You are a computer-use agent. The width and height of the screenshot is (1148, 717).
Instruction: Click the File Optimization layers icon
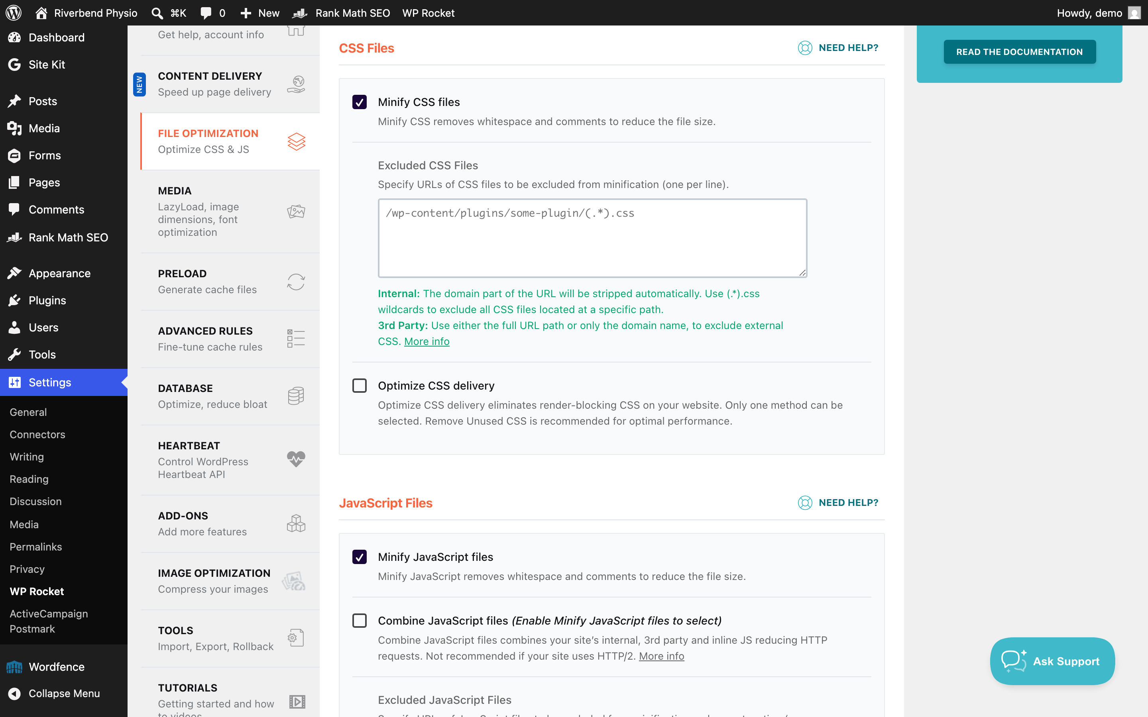point(296,141)
